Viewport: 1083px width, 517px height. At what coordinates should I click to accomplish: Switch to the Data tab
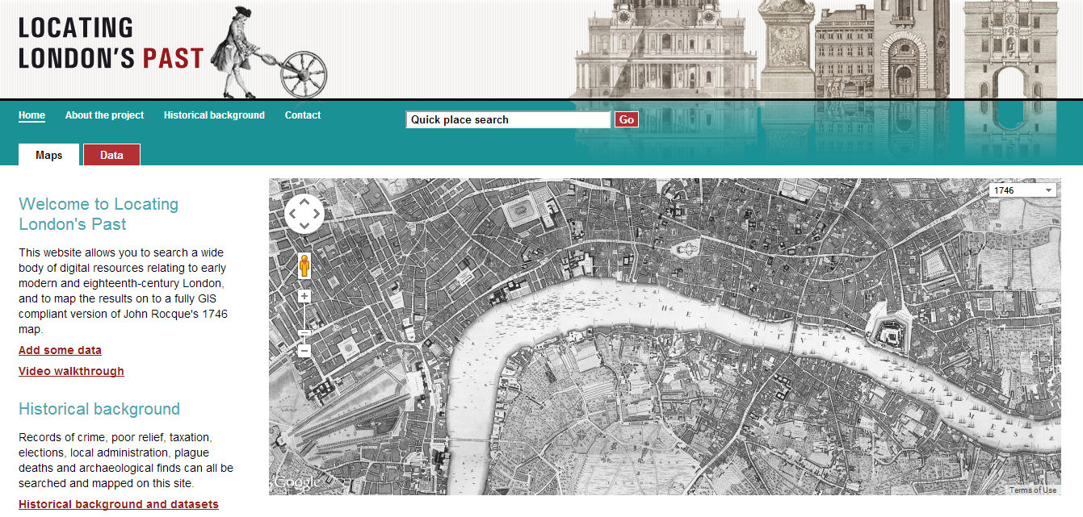[x=111, y=155]
